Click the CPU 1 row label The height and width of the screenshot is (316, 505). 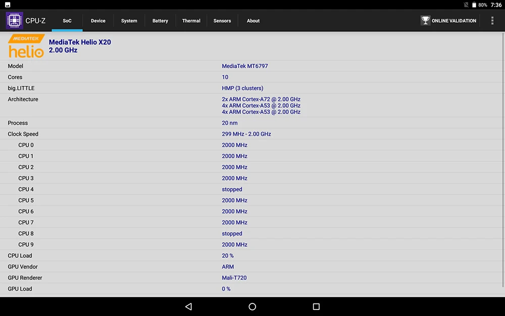26,156
